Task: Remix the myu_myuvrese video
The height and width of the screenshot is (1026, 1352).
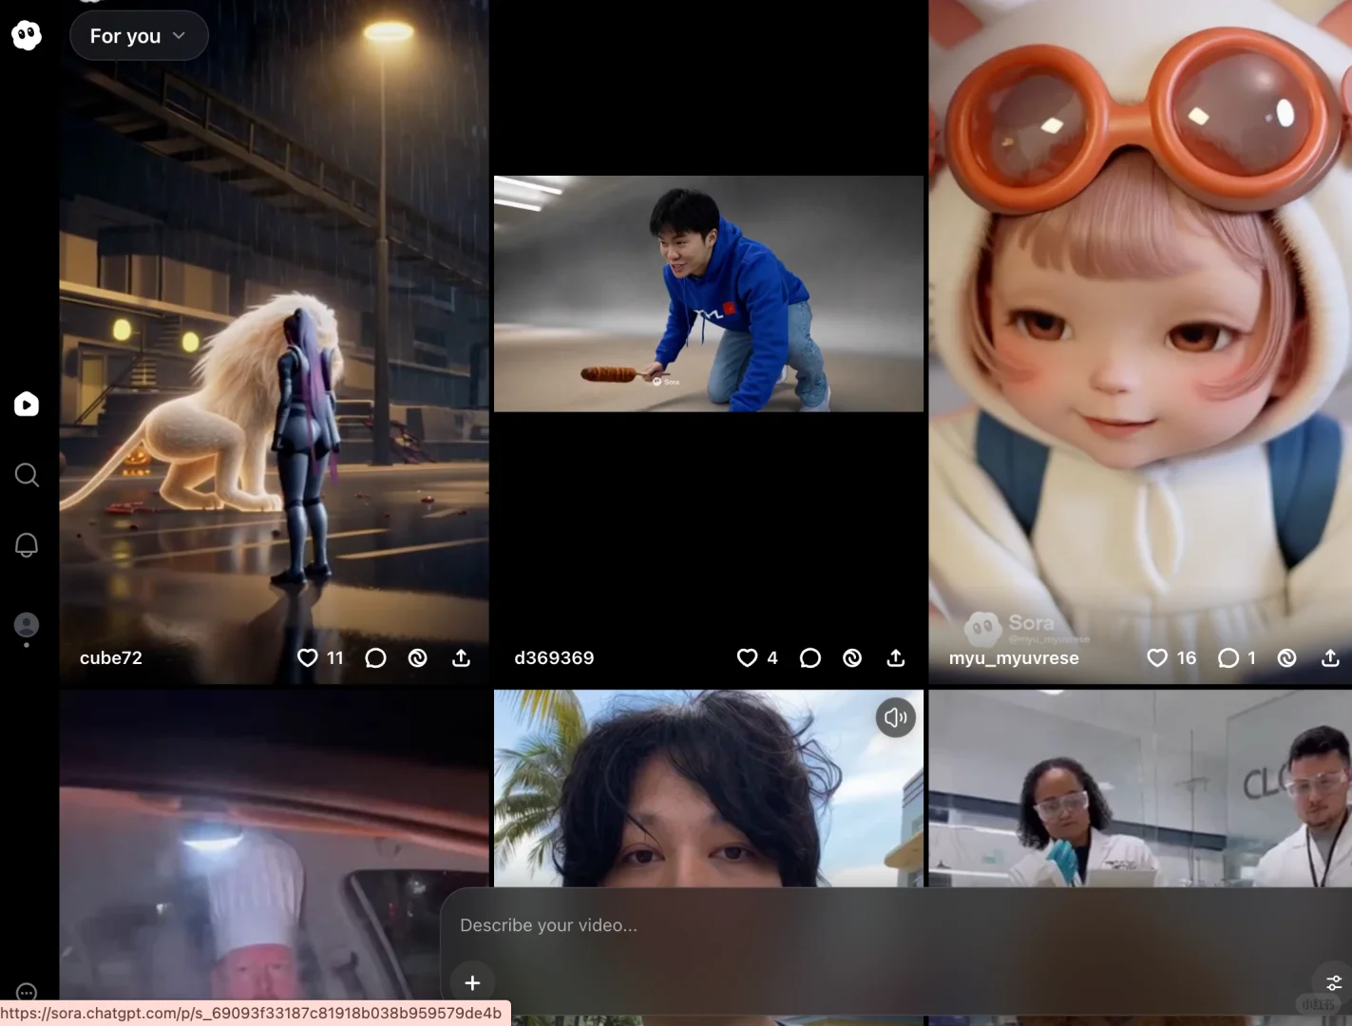Action: (1287, 657)
